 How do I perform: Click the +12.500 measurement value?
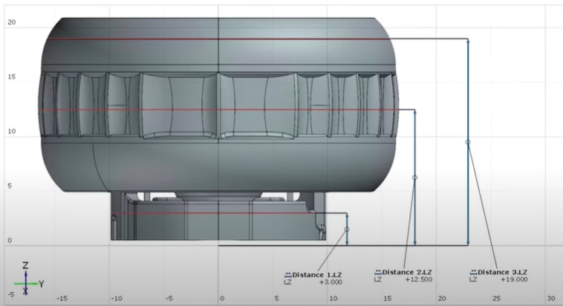pos(420,279)
